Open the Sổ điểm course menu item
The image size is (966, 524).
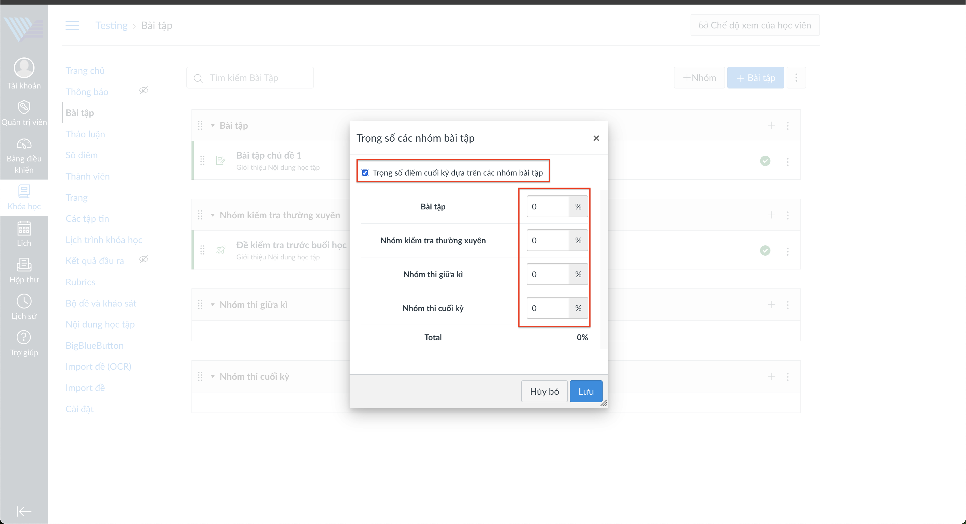click(81, 155)
